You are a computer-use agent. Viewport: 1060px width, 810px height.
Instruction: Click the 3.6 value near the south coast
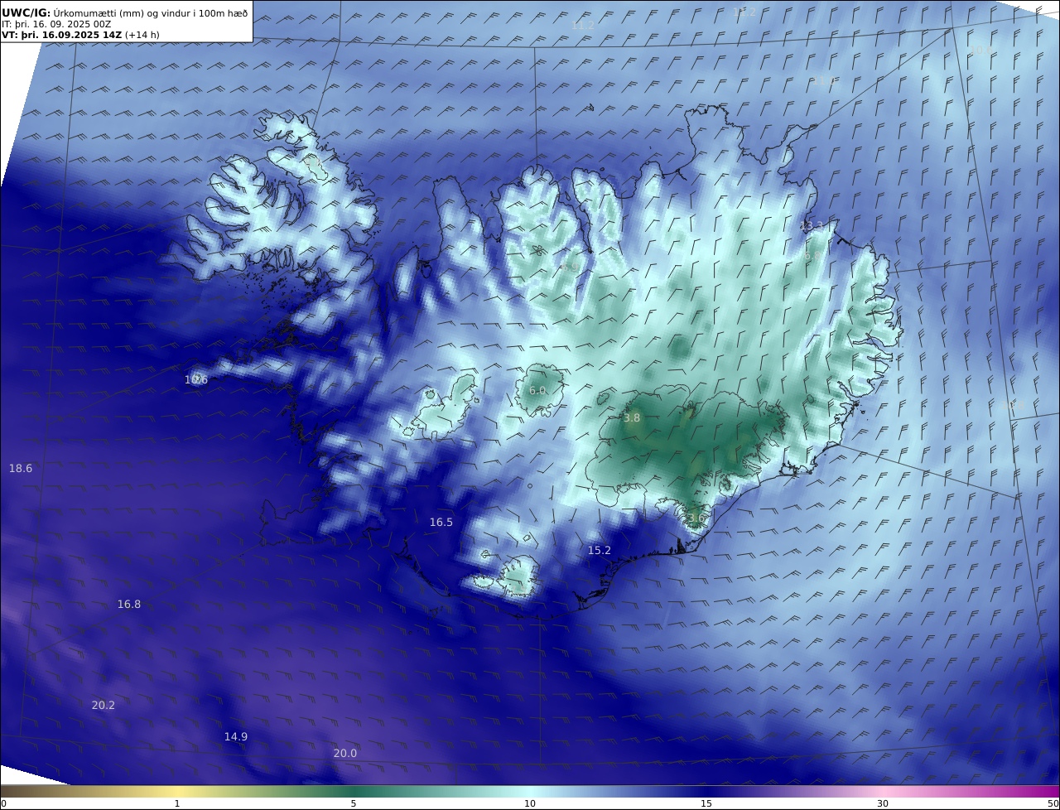click(x=696, y=518)
